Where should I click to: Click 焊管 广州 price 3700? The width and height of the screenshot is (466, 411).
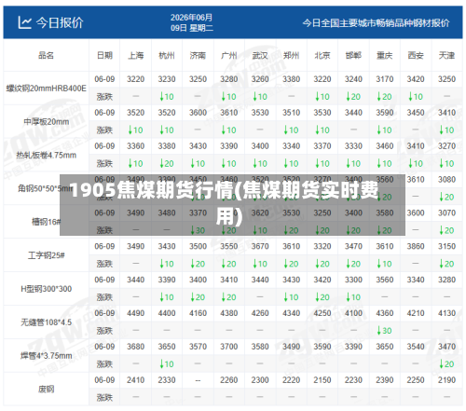coord(229,347)
